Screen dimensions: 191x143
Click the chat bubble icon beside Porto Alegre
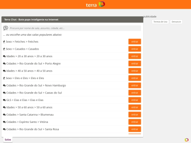tap(4, 64)
